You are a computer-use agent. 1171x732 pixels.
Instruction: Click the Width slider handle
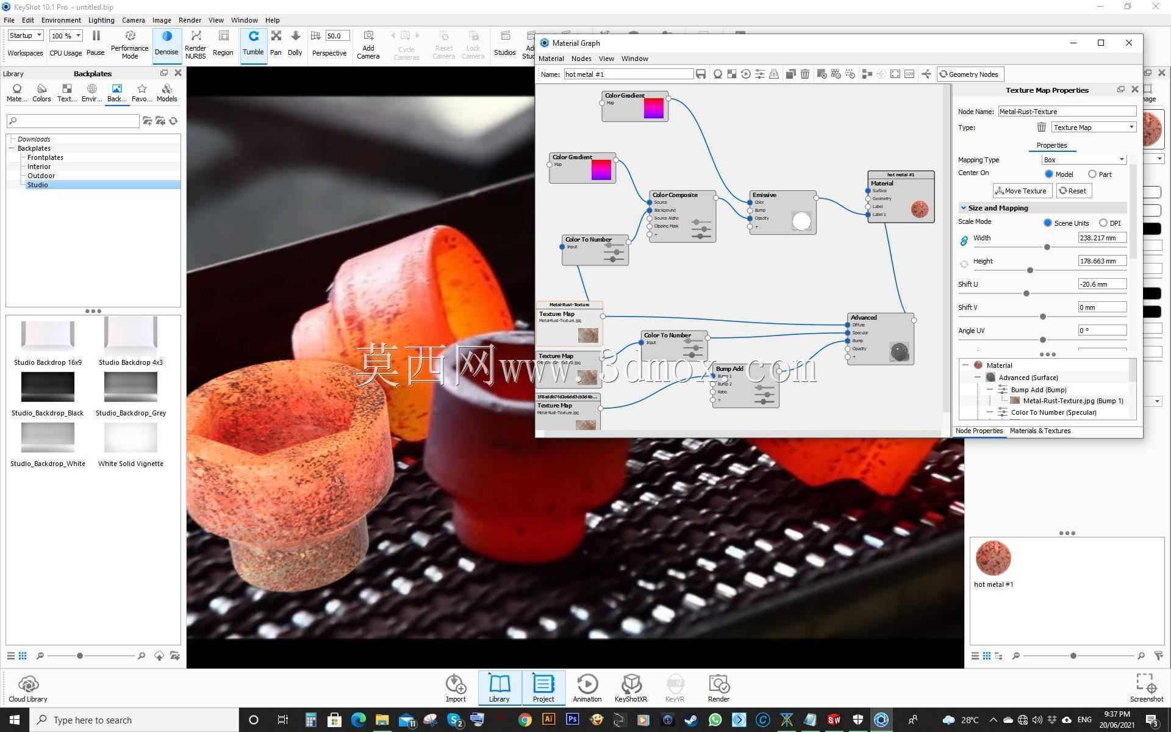pos(1047,247)
